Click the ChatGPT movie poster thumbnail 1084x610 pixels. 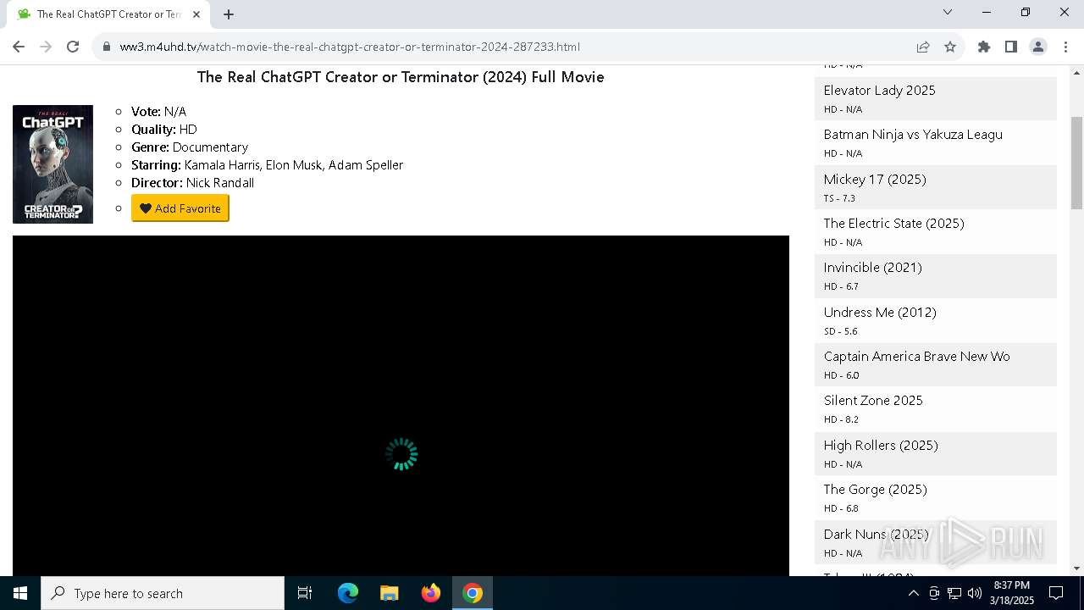click(53, 164)
